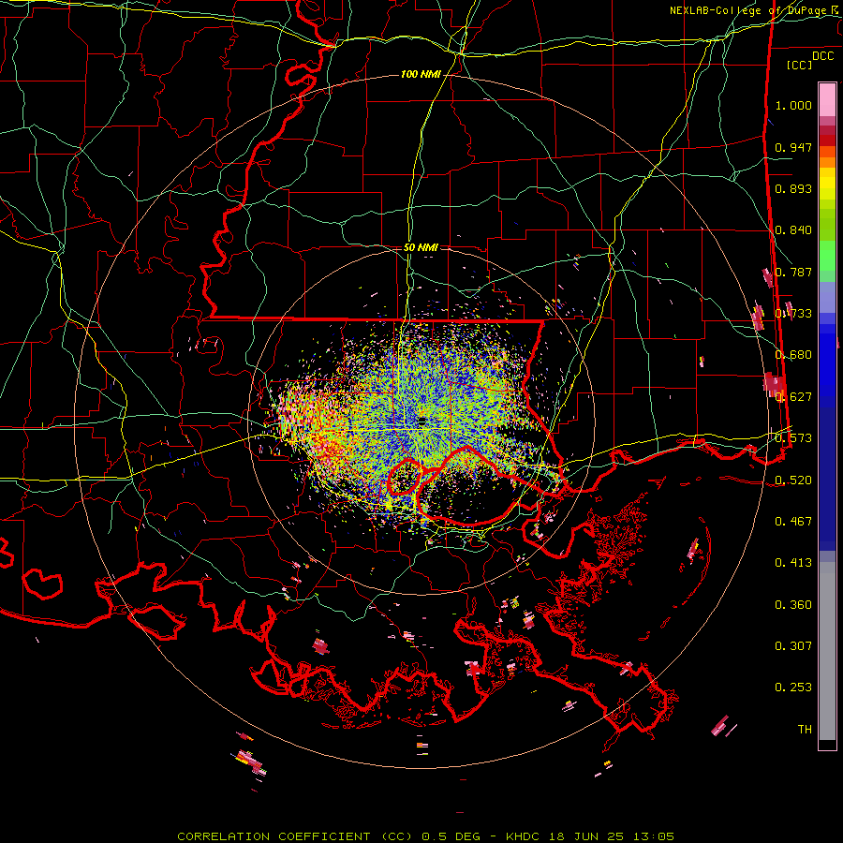Click the radar site marker at echo center
This screenshot has width=843, height=843.
(x=422, y=421)
